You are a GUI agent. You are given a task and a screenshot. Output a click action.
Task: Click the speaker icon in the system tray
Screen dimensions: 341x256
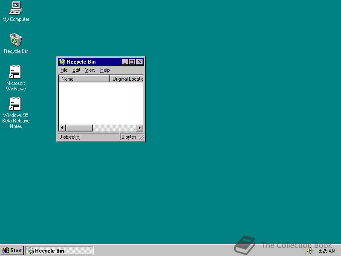click(309, 250)
